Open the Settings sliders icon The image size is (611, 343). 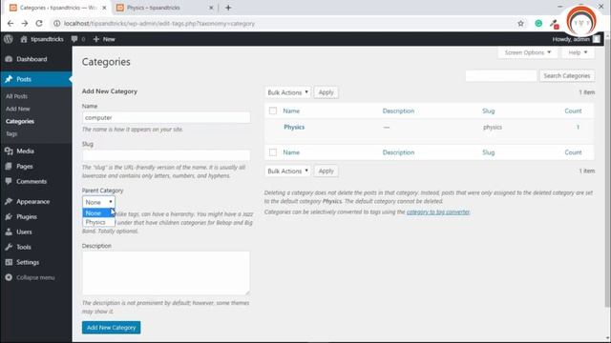click(x=9, y=262)
